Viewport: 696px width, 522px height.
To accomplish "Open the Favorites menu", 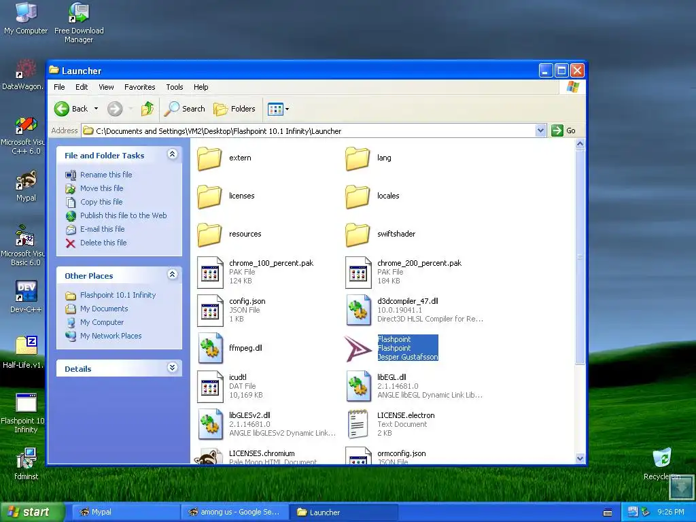I will 140,87.
